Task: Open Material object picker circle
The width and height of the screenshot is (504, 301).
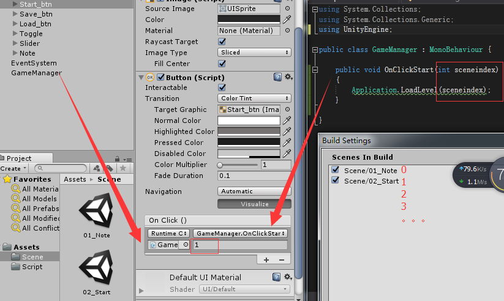Action: point(287,31)
